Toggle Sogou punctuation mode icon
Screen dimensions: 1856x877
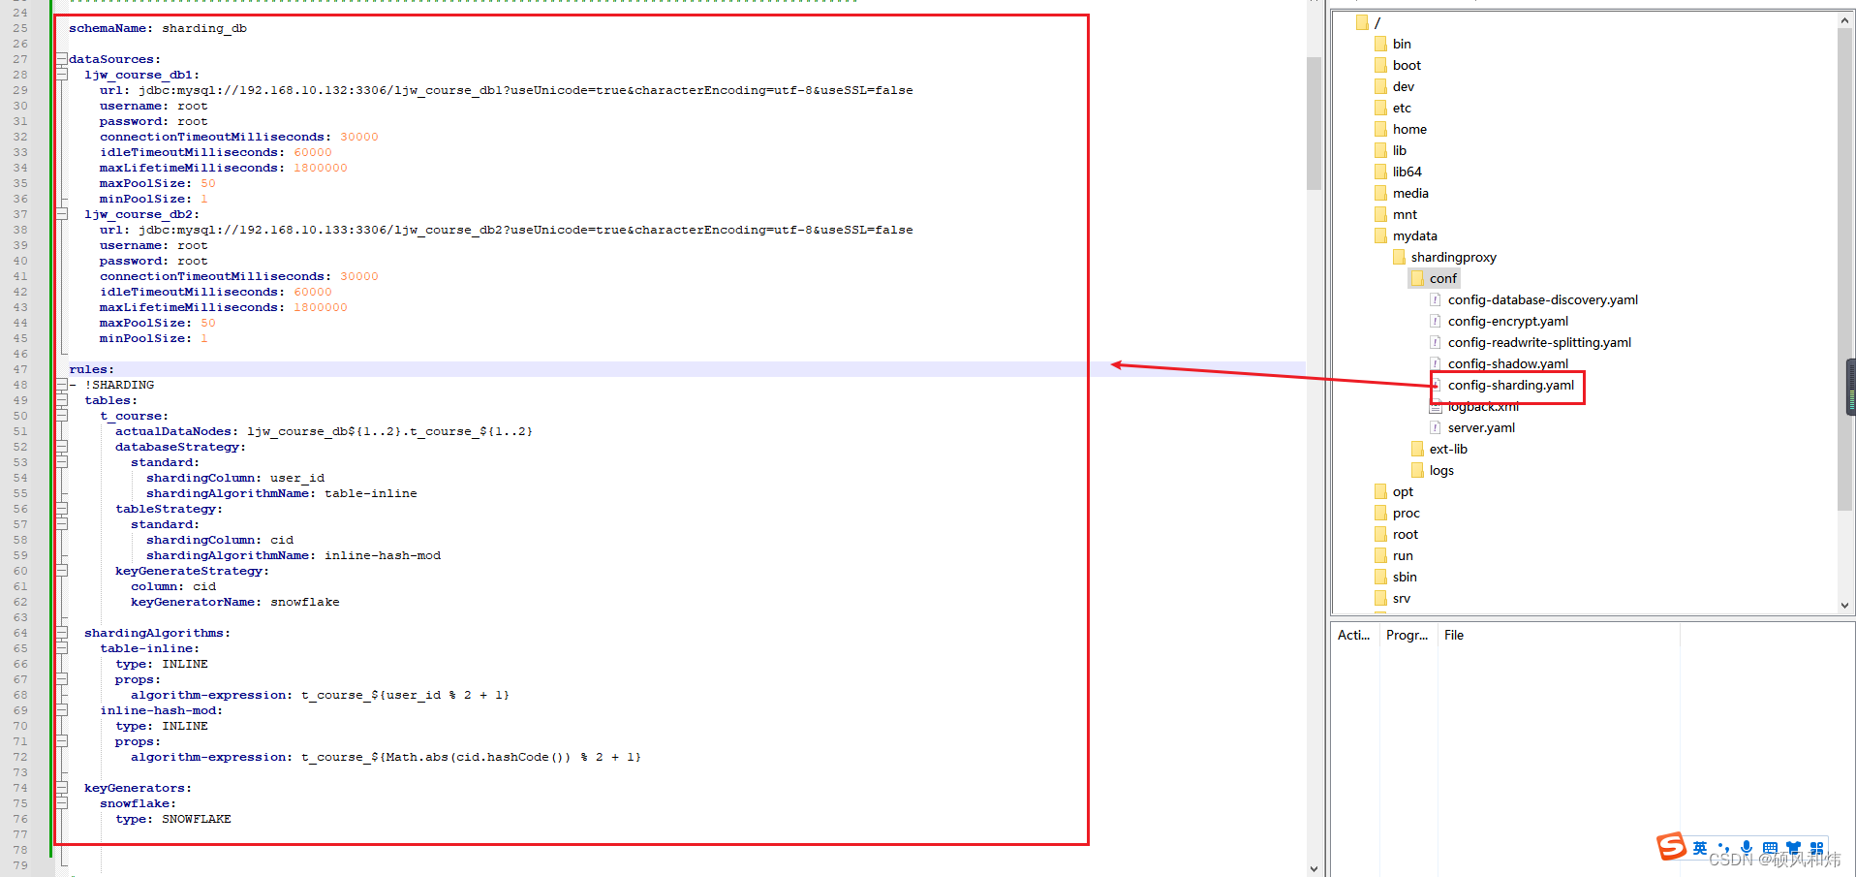click(x=1723, y=848)
